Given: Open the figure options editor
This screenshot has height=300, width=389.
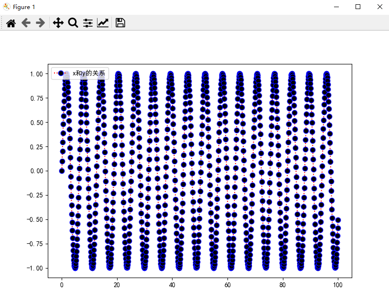Looking at the screenshot, I should click(x=103, y=22).
